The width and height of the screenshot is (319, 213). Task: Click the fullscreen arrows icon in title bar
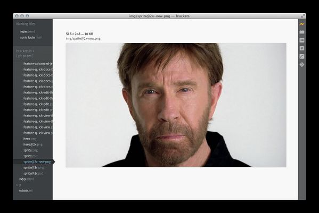pos(302,16)
